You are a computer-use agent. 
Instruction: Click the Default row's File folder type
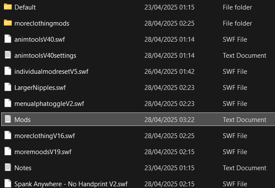pyautogui.click(x=237, y=7)
